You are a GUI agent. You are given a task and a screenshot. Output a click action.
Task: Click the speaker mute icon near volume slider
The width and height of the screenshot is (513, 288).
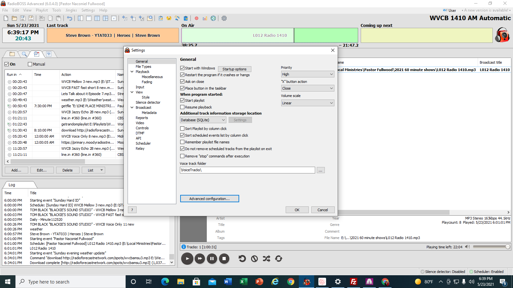(467, 247)
